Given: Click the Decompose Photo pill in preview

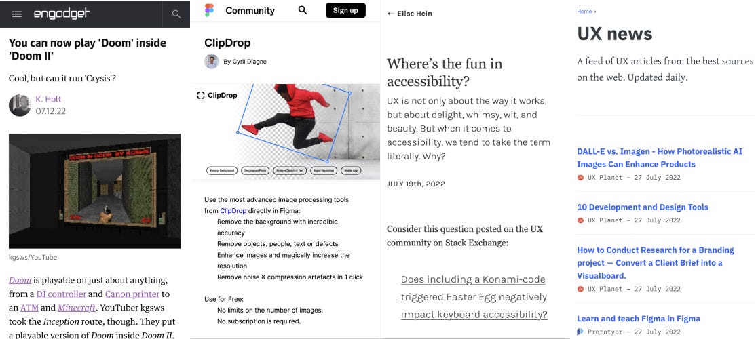Looking at the screenshot, I should [255, 170].
